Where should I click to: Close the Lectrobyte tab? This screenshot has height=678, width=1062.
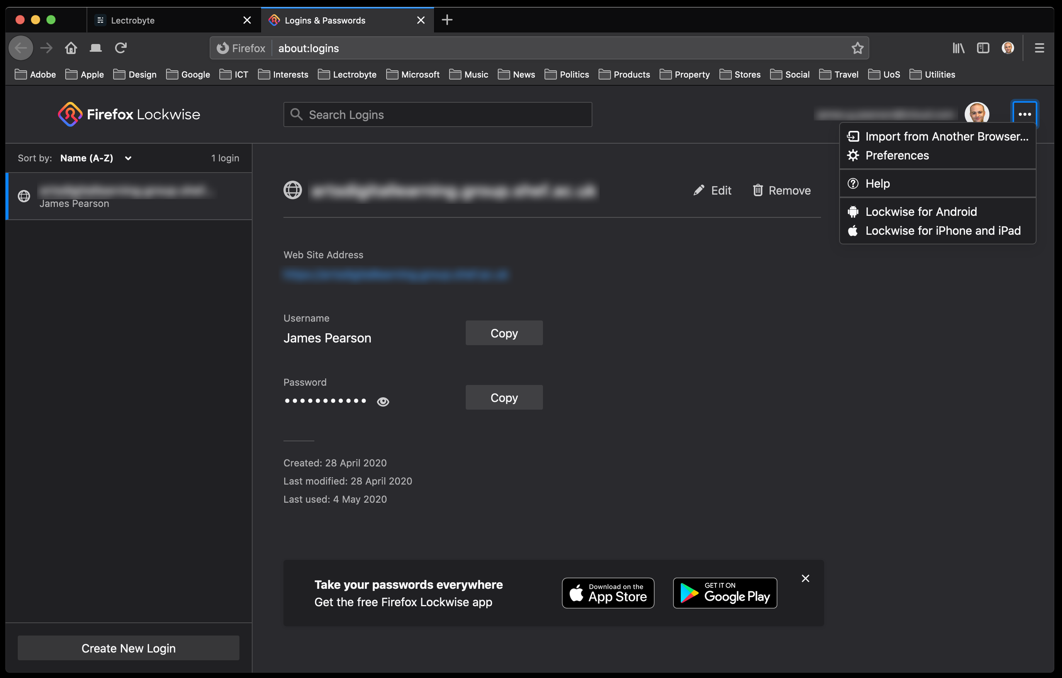coord(247,20)
